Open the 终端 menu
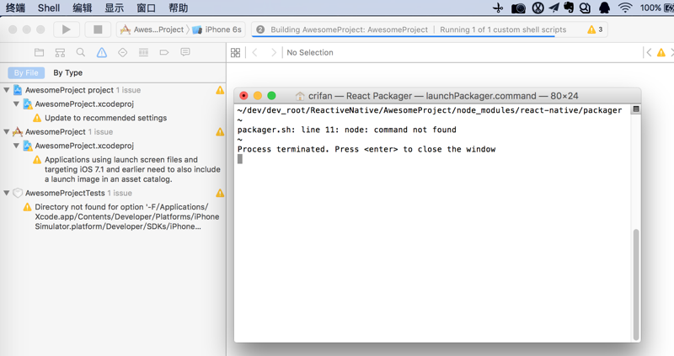This screenshot has height=356, width=674. pos(15,8)
